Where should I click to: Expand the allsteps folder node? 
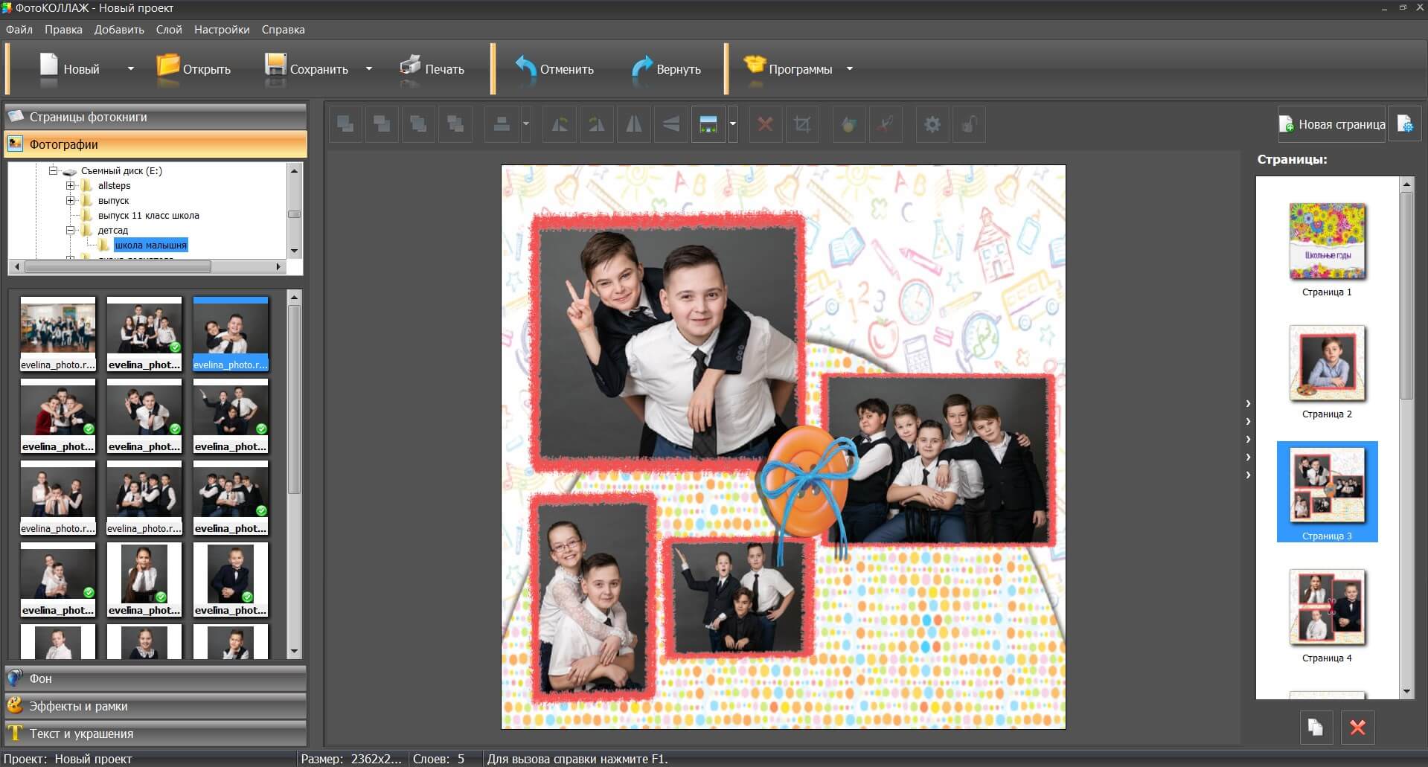[x=70, y=185]
